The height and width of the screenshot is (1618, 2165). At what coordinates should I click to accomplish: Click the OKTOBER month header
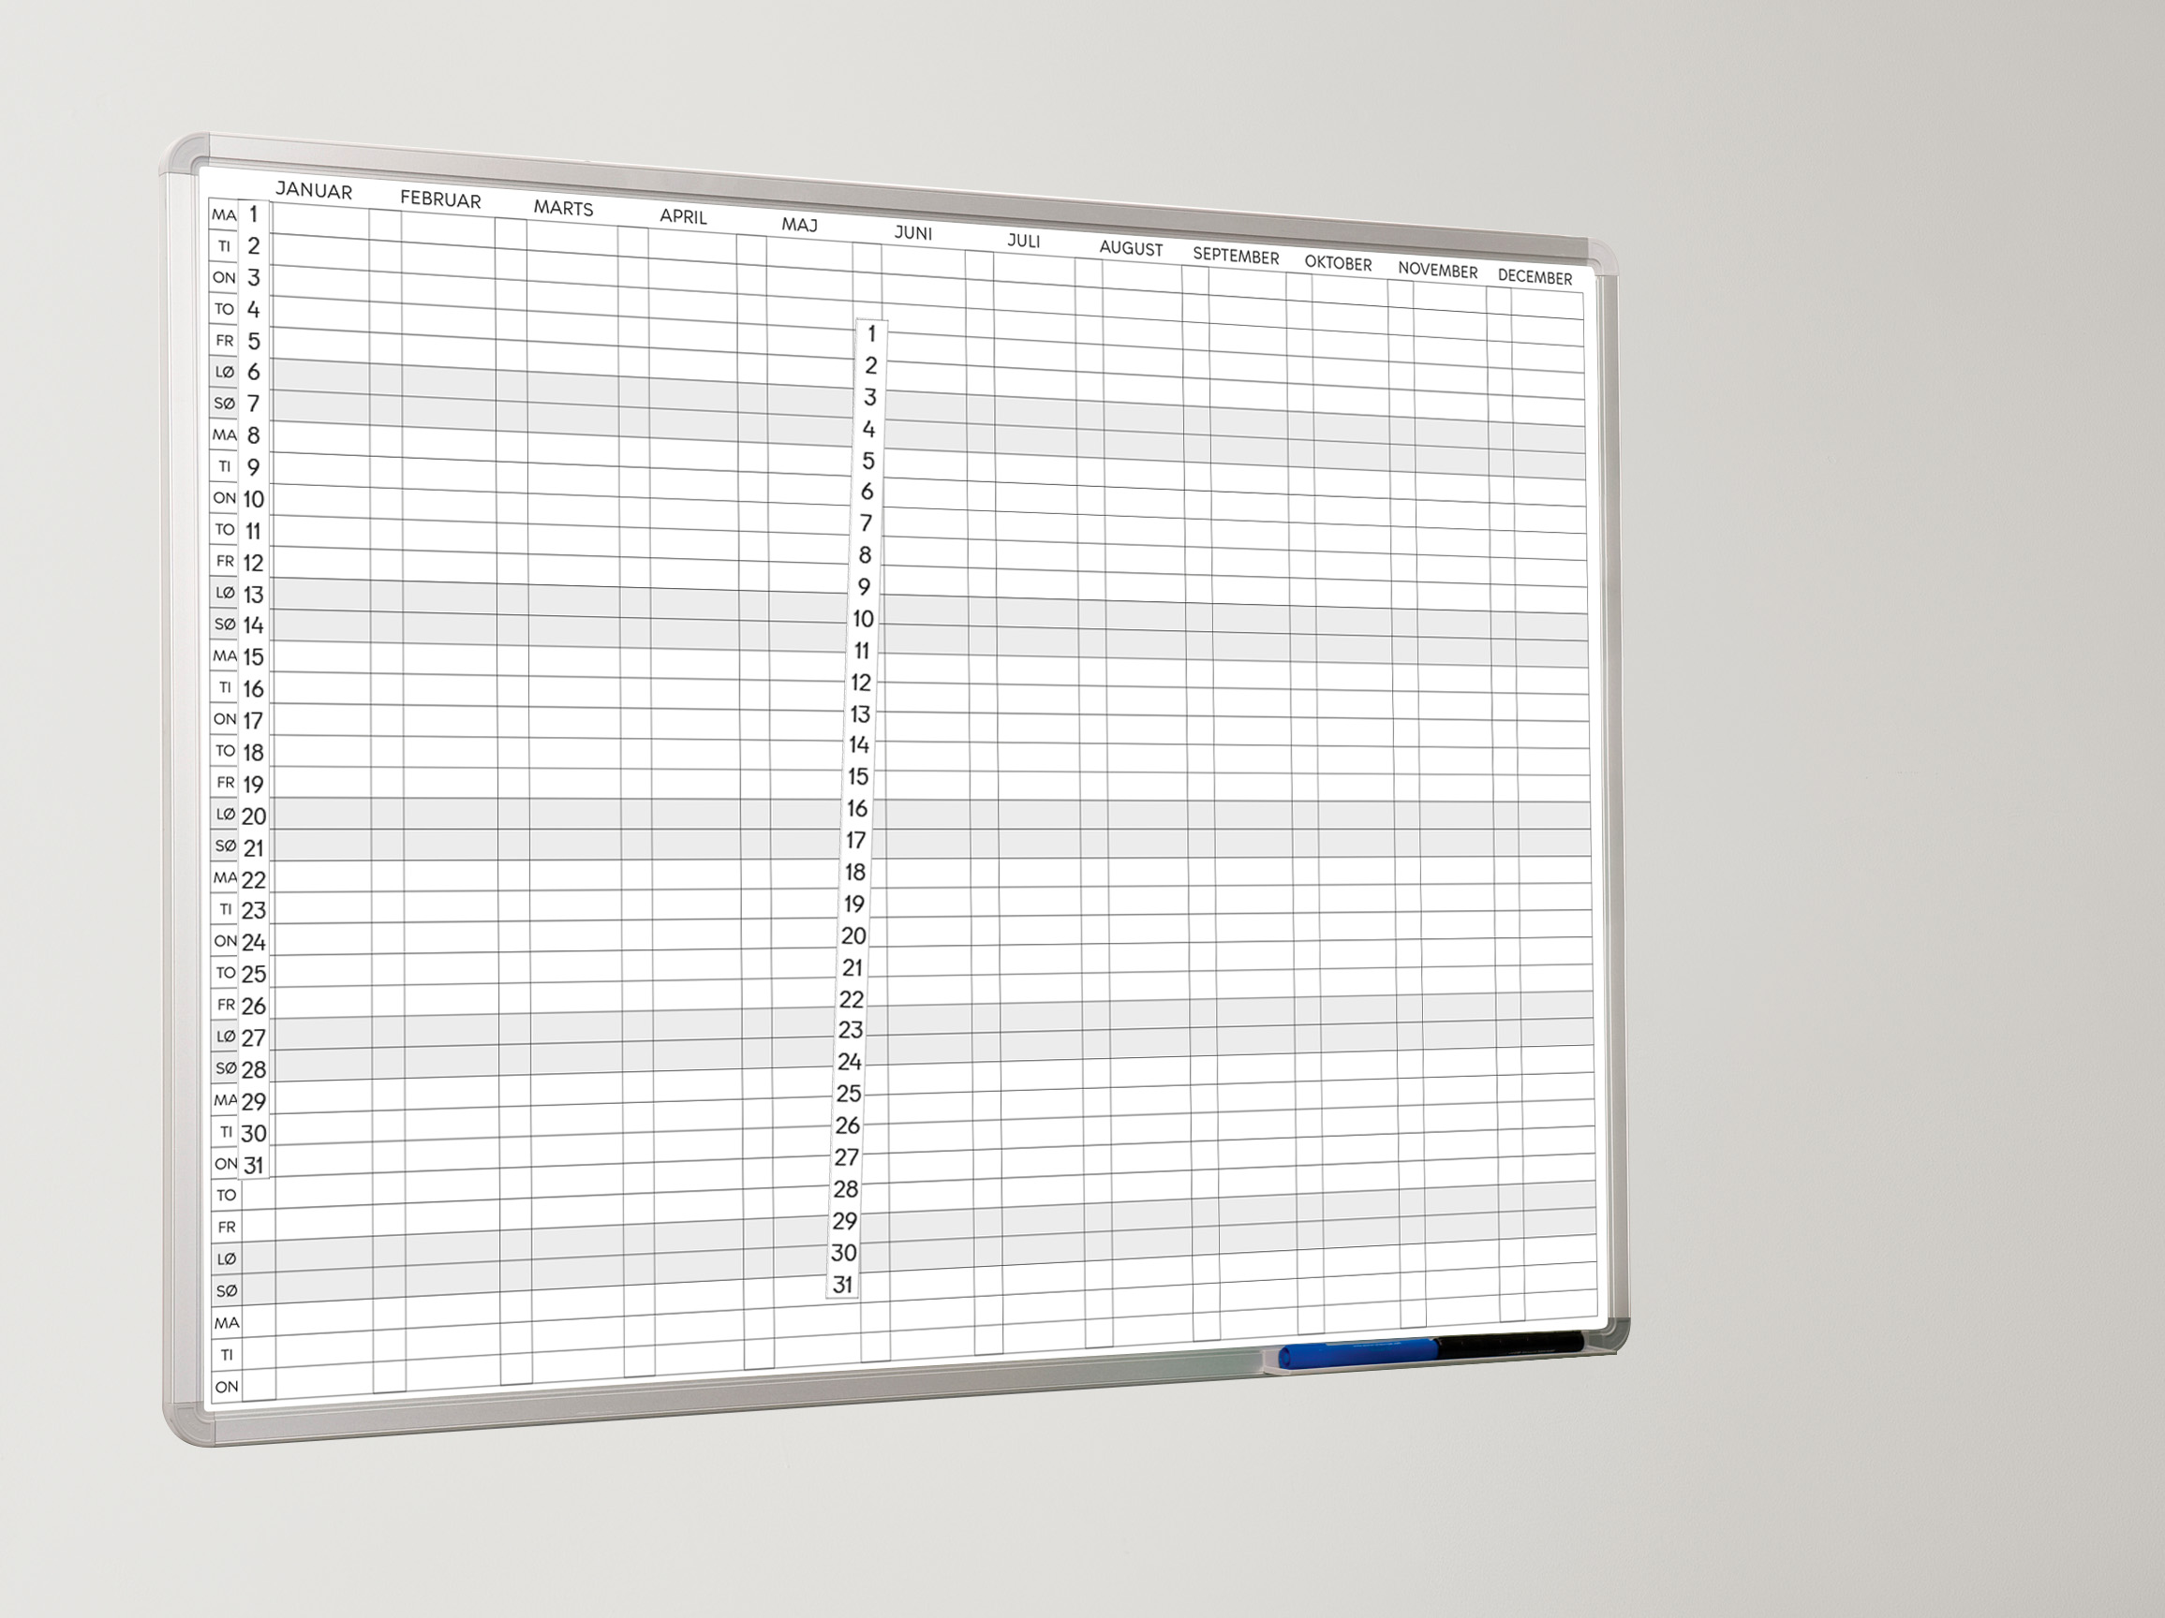1337,263
